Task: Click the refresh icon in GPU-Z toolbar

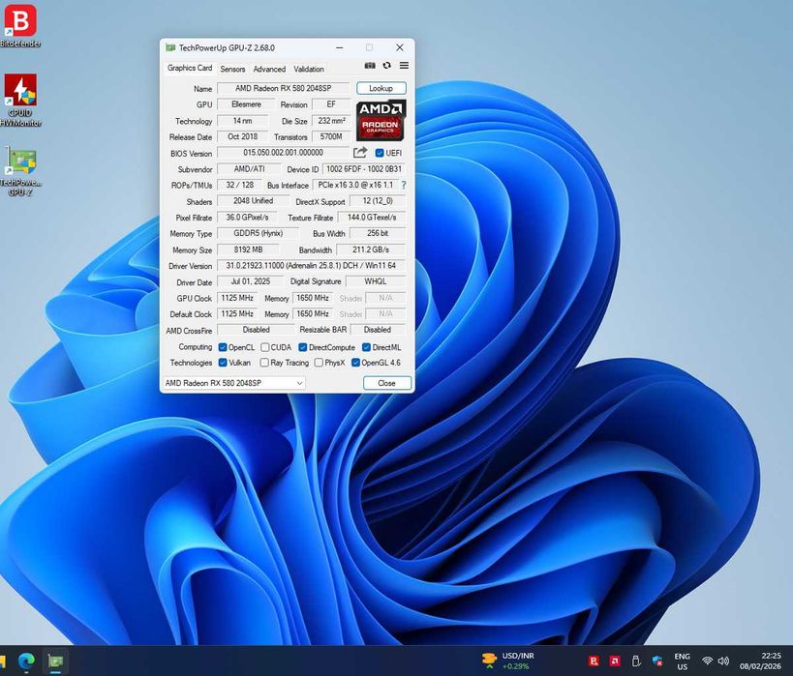Action: pyautogui.click(x=386, y=66)
